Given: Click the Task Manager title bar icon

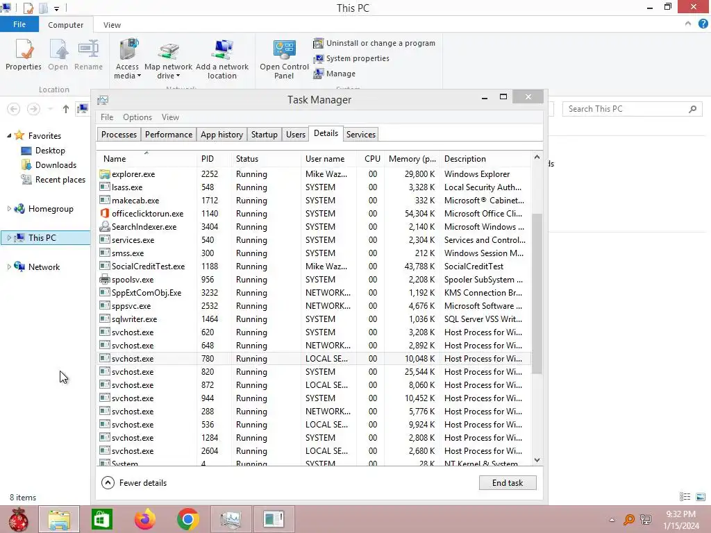Looking at the screenshot, I should click(103, 100).
